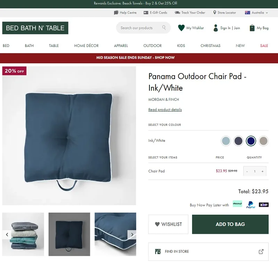Click the E-Gift Cards icon
278x278 pixels.
coord(146,13)
